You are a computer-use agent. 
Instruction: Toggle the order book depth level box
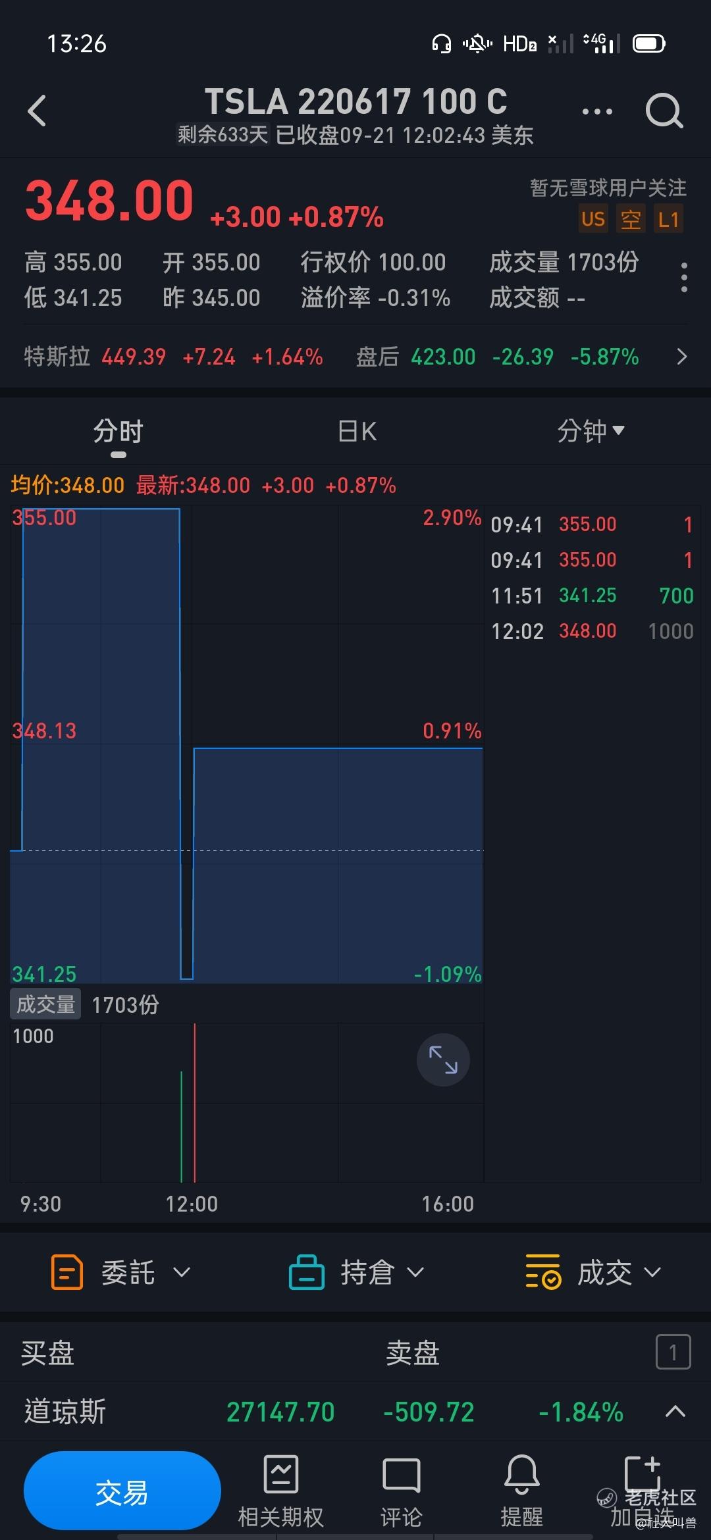[x=673, y=1352]
